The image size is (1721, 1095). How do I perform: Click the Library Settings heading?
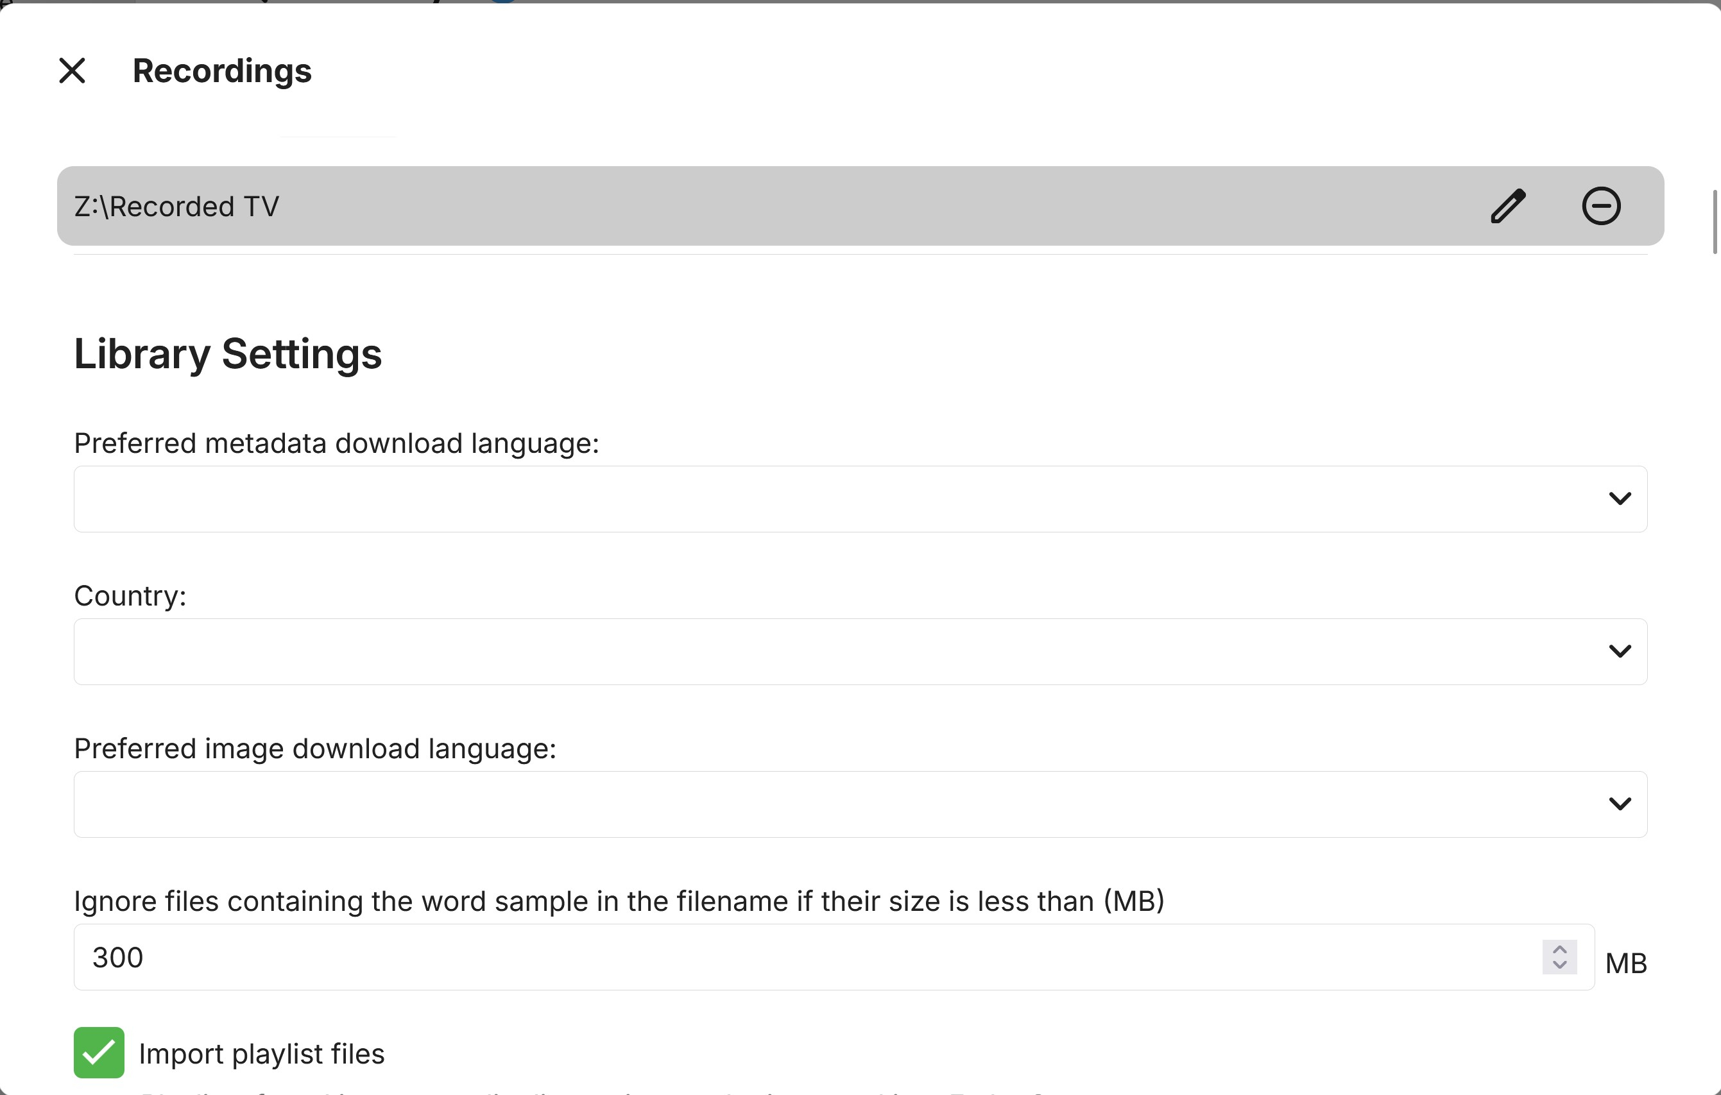228,353
